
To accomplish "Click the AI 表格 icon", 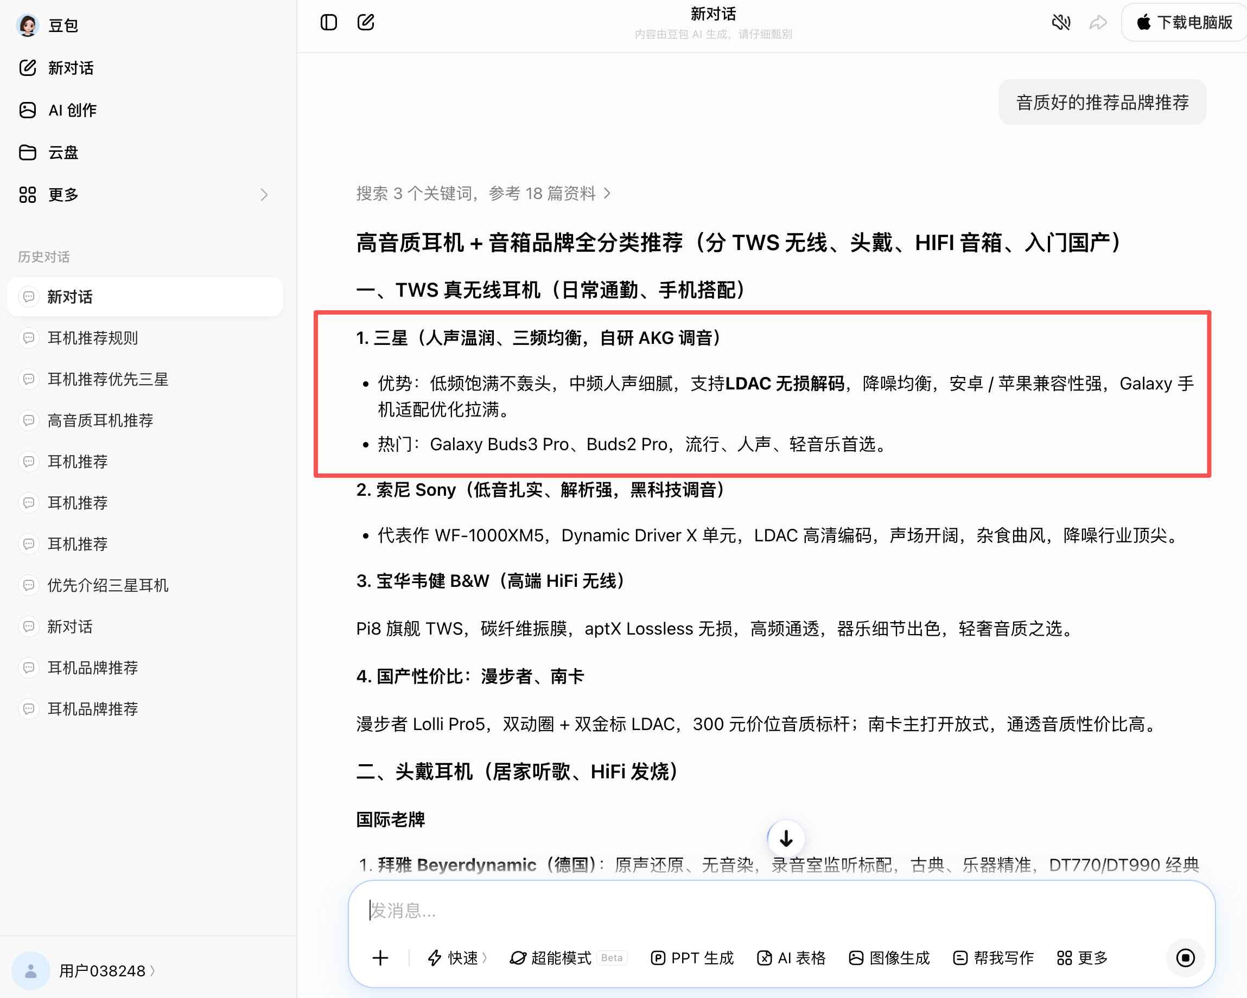I will [764, 958].
